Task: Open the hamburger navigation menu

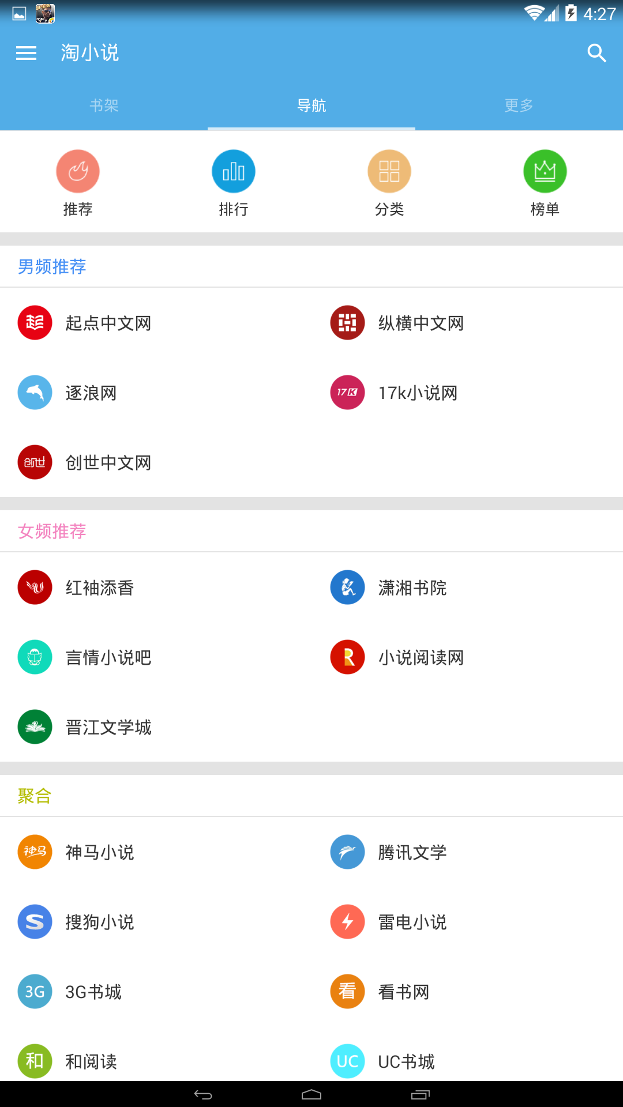Action: pos(26,53)
